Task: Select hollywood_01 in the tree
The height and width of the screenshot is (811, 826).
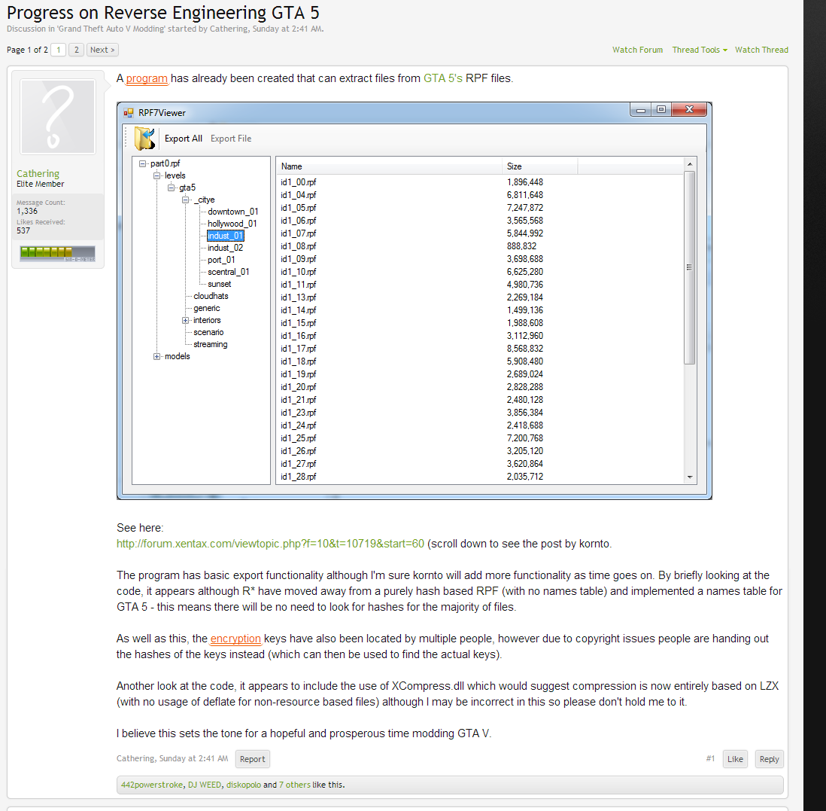Action: click(x=232, y=224)
